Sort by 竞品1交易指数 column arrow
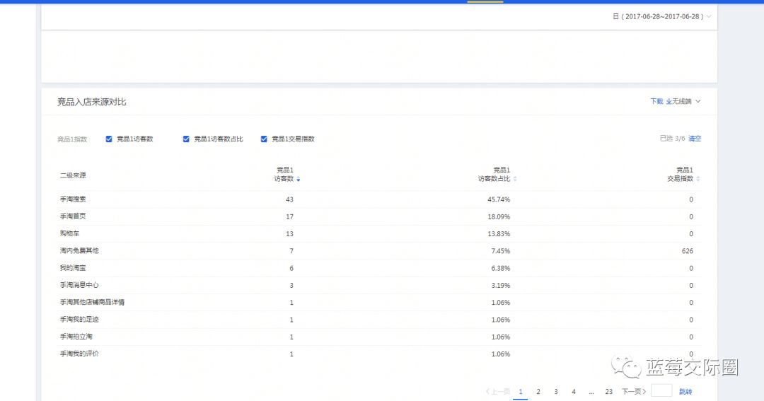764x401 pixels. tap(698, 179)
